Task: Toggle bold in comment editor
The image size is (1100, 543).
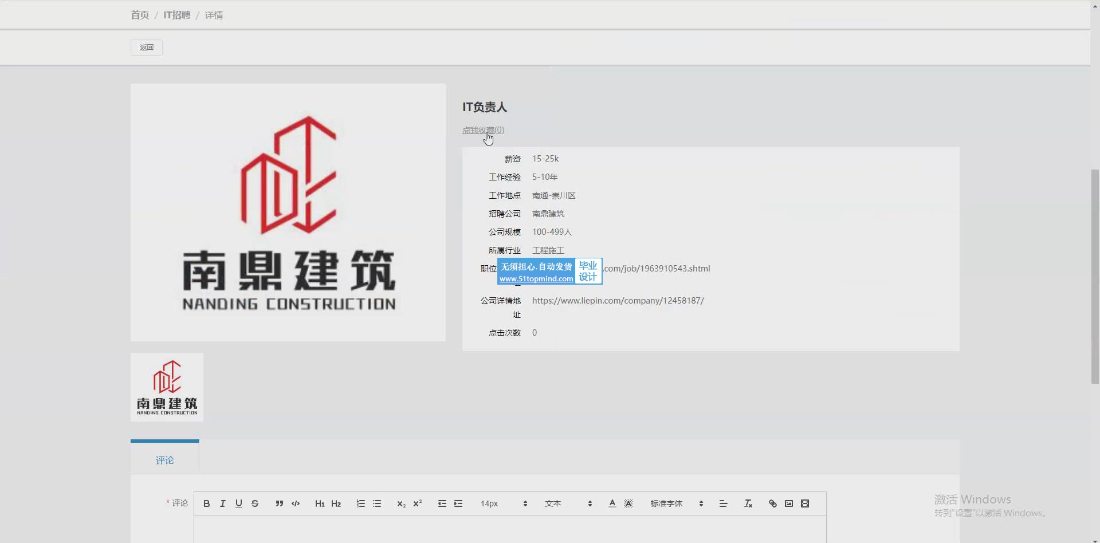Action: click(207, 503)
